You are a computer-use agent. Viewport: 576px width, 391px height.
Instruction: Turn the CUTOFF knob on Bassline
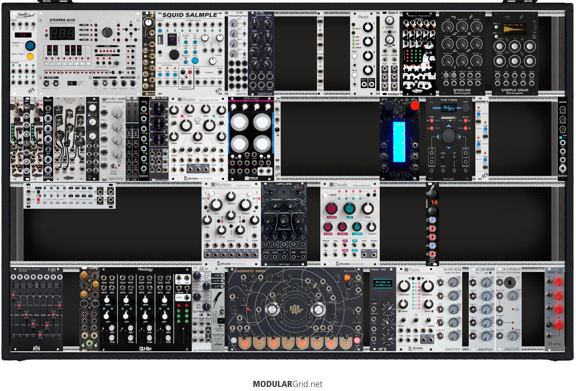pos(447,44)
